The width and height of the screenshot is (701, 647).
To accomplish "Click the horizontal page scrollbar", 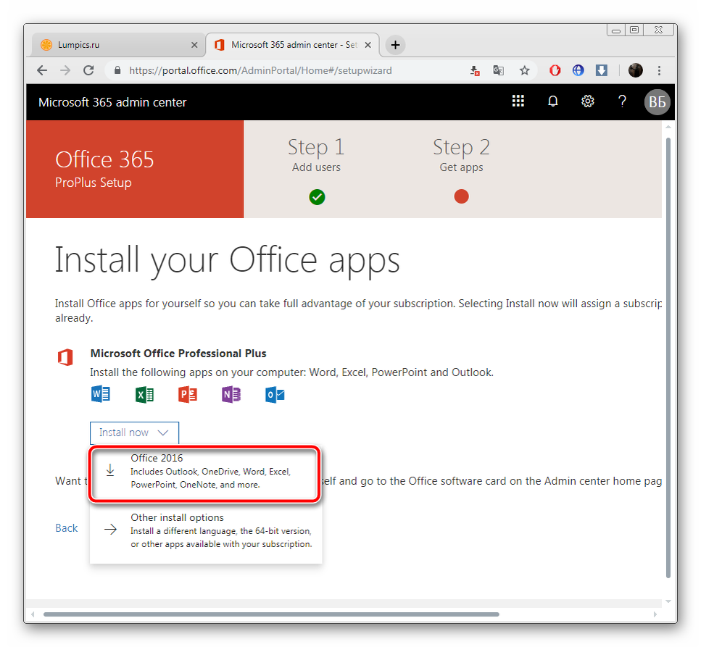I will (271, 614).
